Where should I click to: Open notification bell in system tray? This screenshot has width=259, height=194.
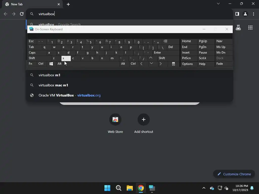252,188
